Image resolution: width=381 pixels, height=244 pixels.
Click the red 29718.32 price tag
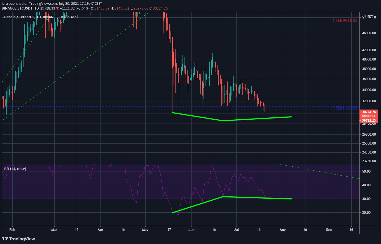tap(368, 121)
